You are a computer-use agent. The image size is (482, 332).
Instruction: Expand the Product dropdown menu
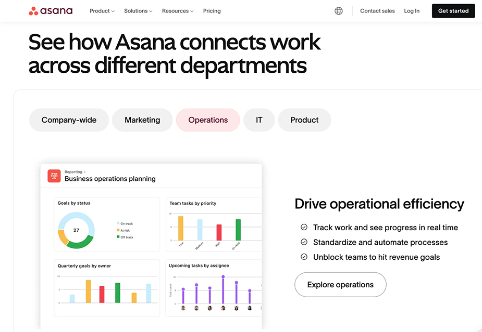pos(102,11)
